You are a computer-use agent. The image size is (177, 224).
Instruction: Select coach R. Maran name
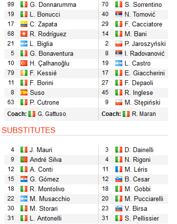144,114
